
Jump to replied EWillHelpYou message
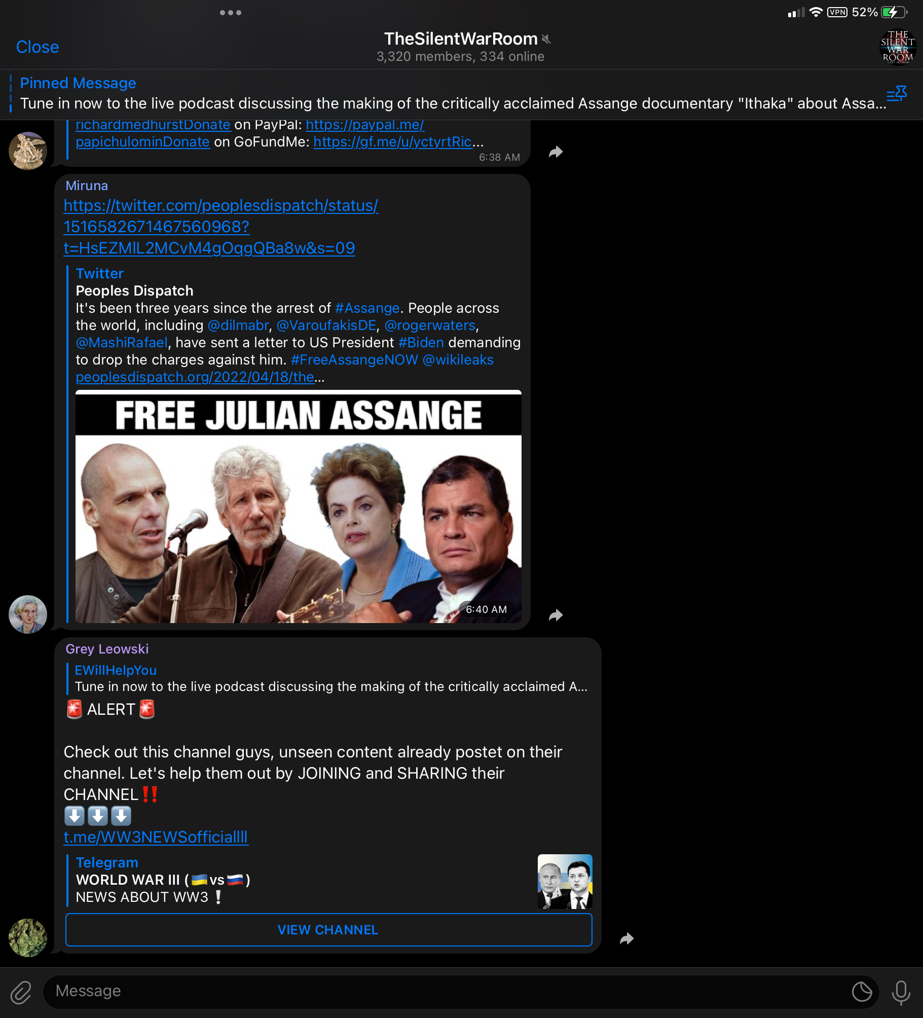329,679
